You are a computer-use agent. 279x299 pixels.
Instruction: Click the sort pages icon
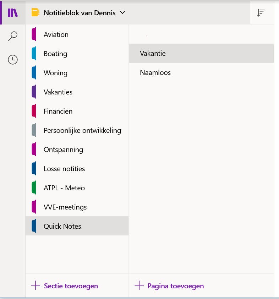[261, 13]
